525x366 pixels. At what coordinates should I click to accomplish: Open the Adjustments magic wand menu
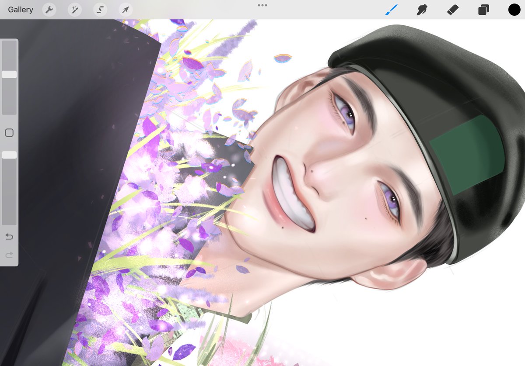tap(74, 10)
